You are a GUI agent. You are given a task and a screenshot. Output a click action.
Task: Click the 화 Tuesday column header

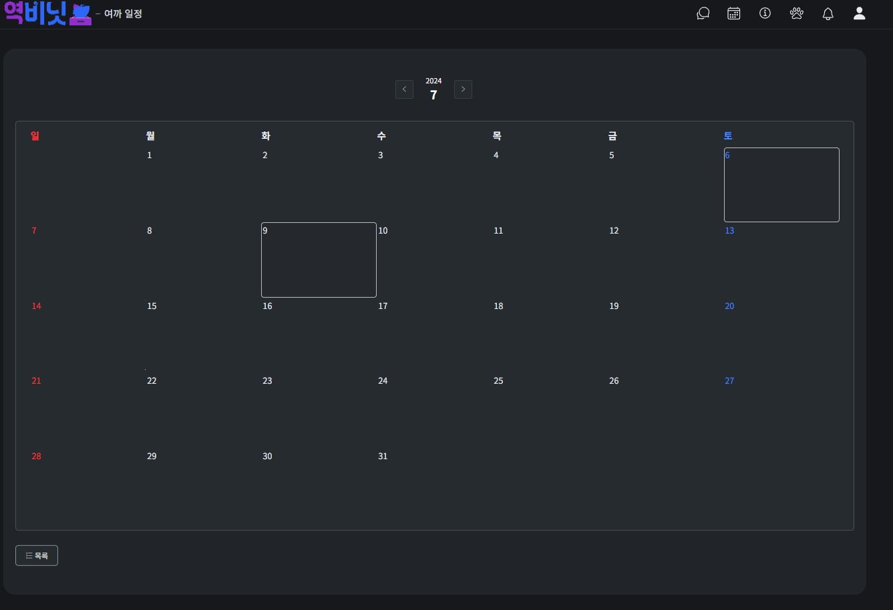tap(266, 136)
